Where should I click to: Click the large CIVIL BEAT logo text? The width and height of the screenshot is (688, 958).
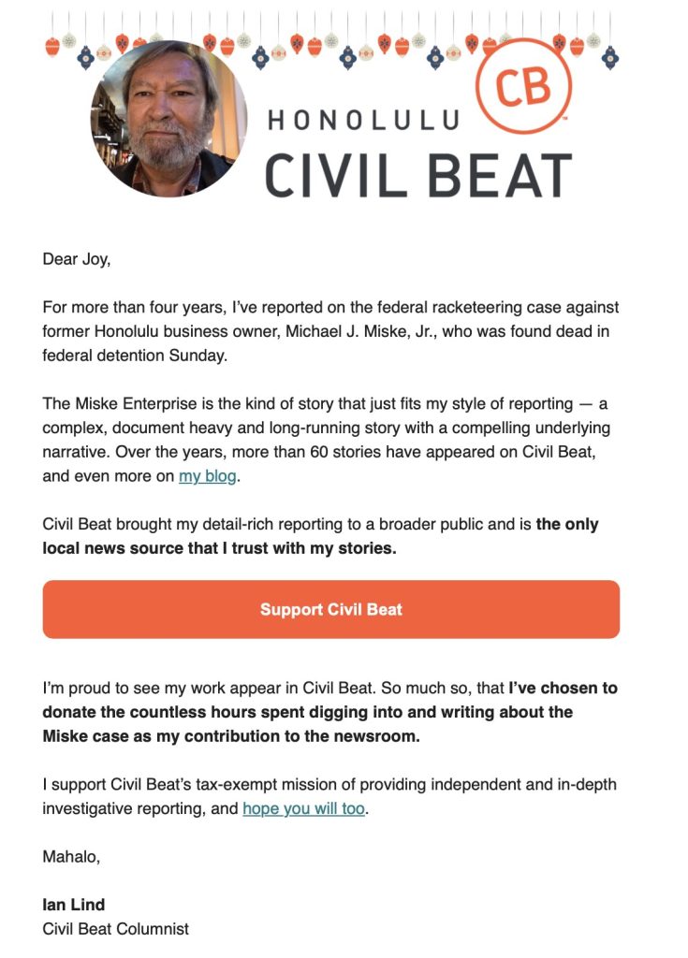coord(417,175)
